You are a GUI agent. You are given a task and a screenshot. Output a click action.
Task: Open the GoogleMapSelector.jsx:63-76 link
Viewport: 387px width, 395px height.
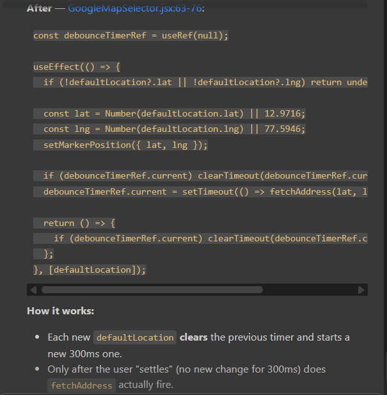point(135,8)
